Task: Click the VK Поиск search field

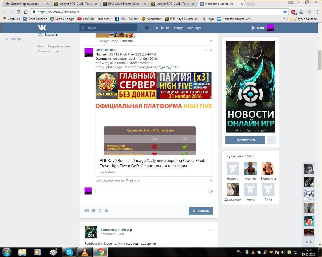Action: 108,28
